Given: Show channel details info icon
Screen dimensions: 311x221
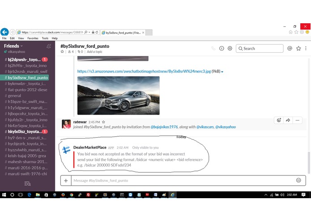Looking at the screenshot, I should (x=222, y=48).
